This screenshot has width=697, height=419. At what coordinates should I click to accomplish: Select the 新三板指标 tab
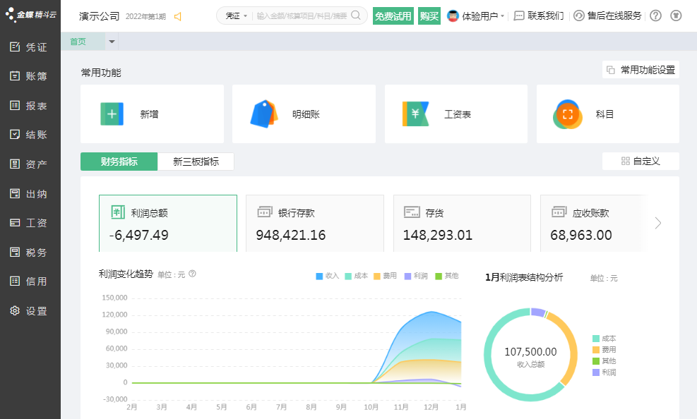196,162
